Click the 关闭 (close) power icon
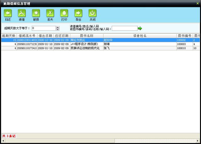This screenshot has width=201, height=144. pos(92,13)
